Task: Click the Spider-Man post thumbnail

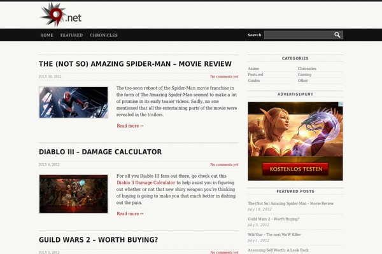Action: point(73,102)
